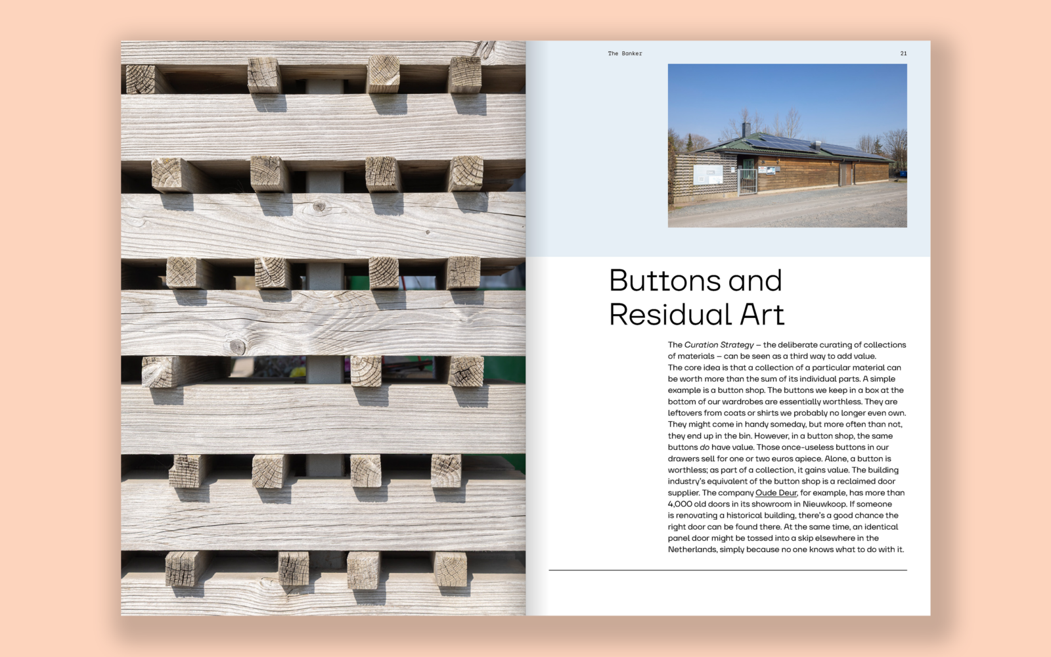Click the italic Curation Strategy text
Viewport: 1051px width, 657px height.
[x=719, y=345]
